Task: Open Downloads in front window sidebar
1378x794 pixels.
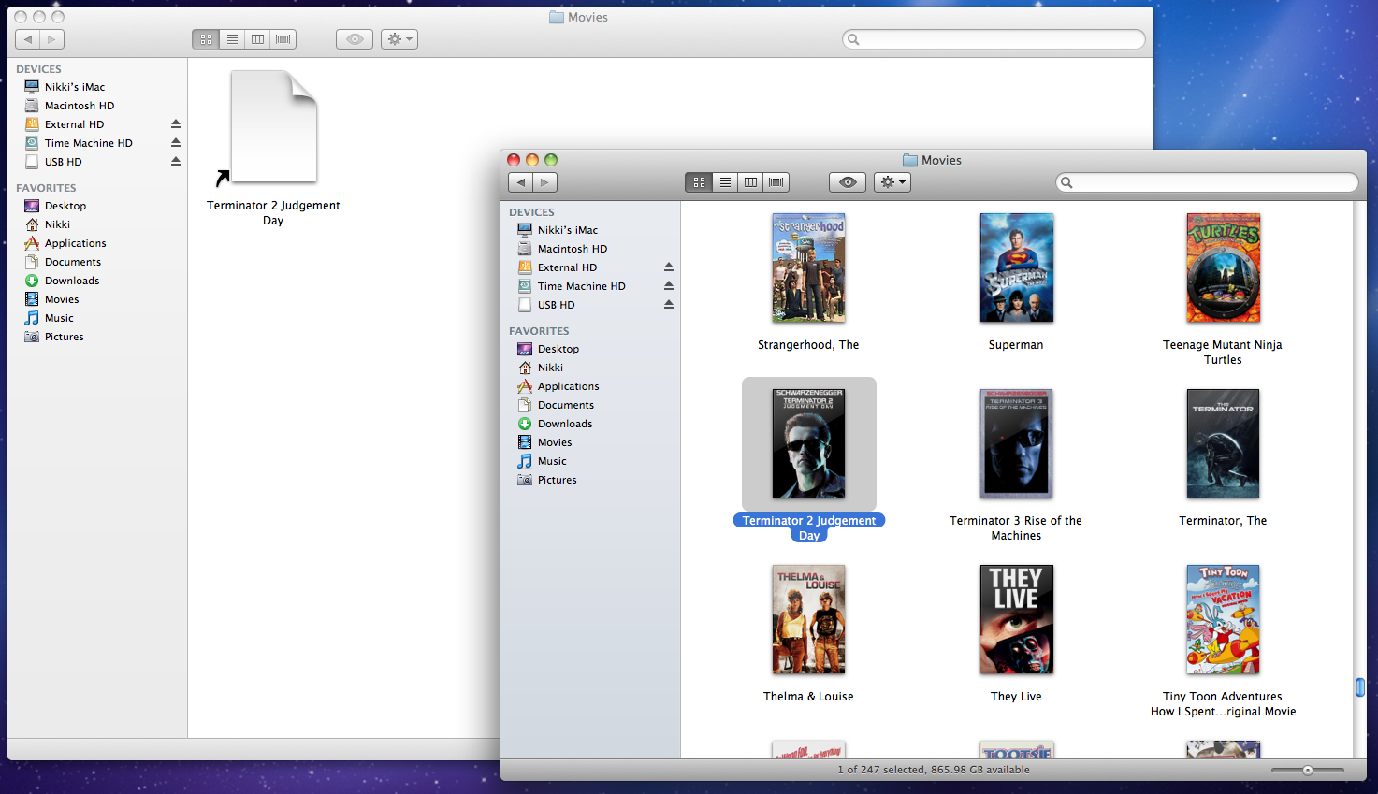Action: click(x=565, y=424)
